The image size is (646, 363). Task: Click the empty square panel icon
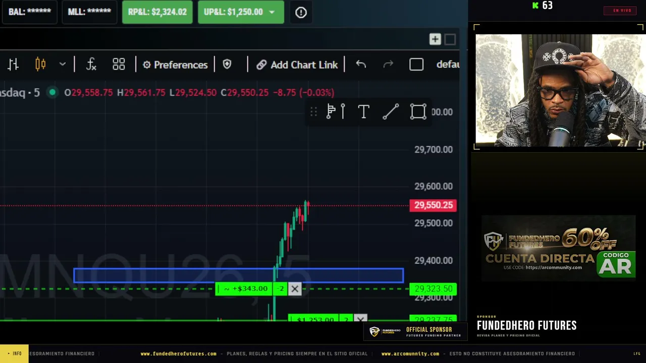click(450, 39)
